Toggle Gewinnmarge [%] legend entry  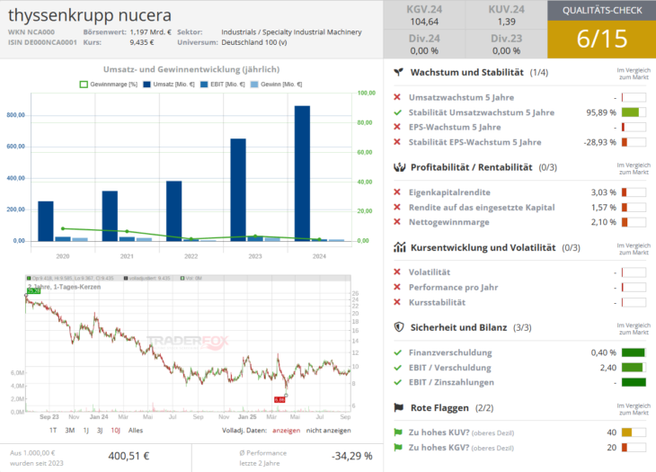coord(109,85)
